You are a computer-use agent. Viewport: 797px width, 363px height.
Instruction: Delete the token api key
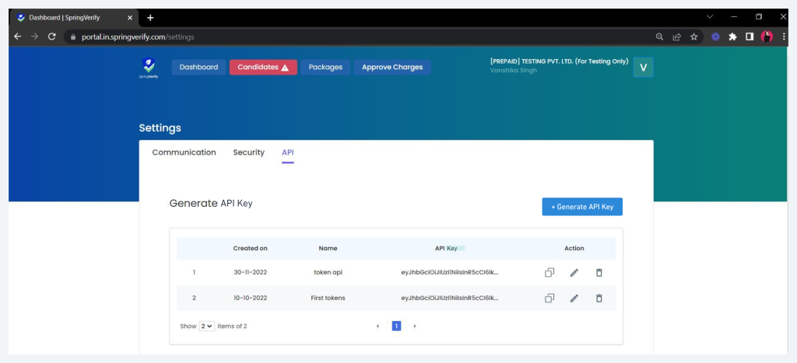click(x=599, y=272)
